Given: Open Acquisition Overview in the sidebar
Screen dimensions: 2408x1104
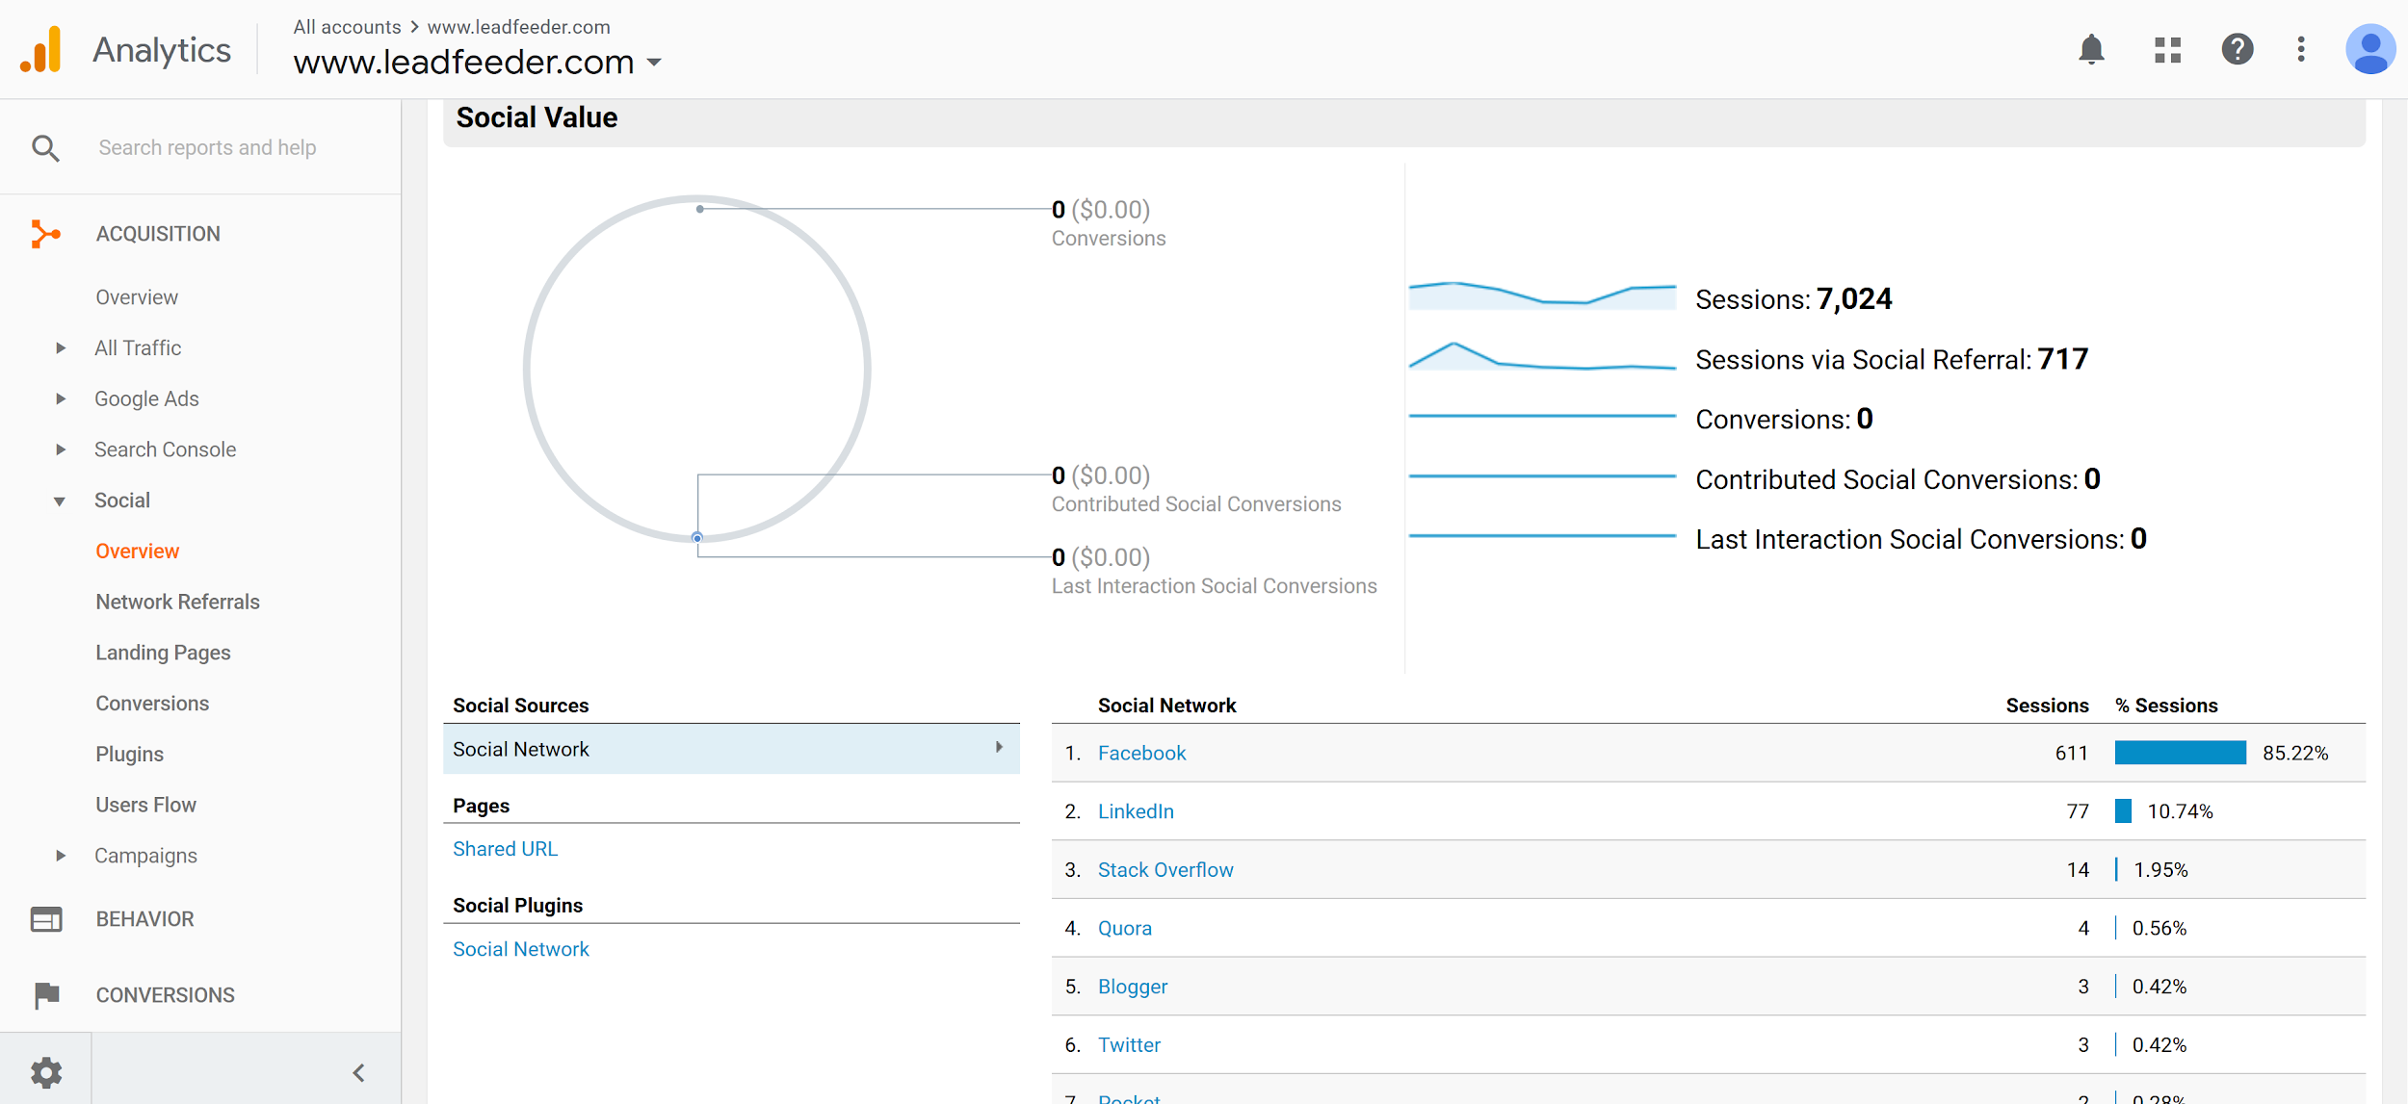Looking at the screenshot, I should click(137, 297).
